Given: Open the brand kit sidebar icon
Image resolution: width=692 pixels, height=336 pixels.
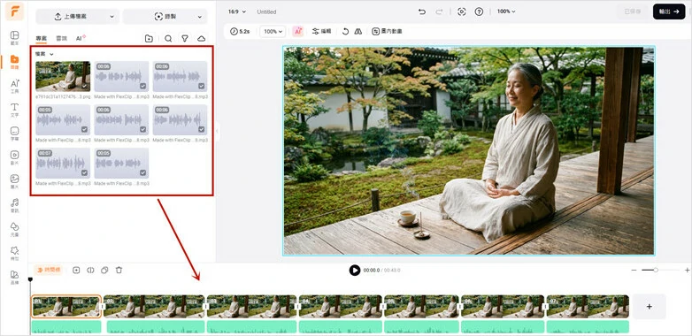Looking at the screenshot, I should (14, 277).
